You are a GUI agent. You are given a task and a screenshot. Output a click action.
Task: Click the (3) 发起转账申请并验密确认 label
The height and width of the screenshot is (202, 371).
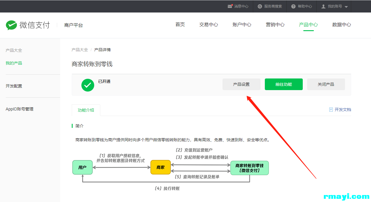202,157
